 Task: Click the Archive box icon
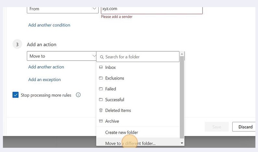[x=101, y=121]
